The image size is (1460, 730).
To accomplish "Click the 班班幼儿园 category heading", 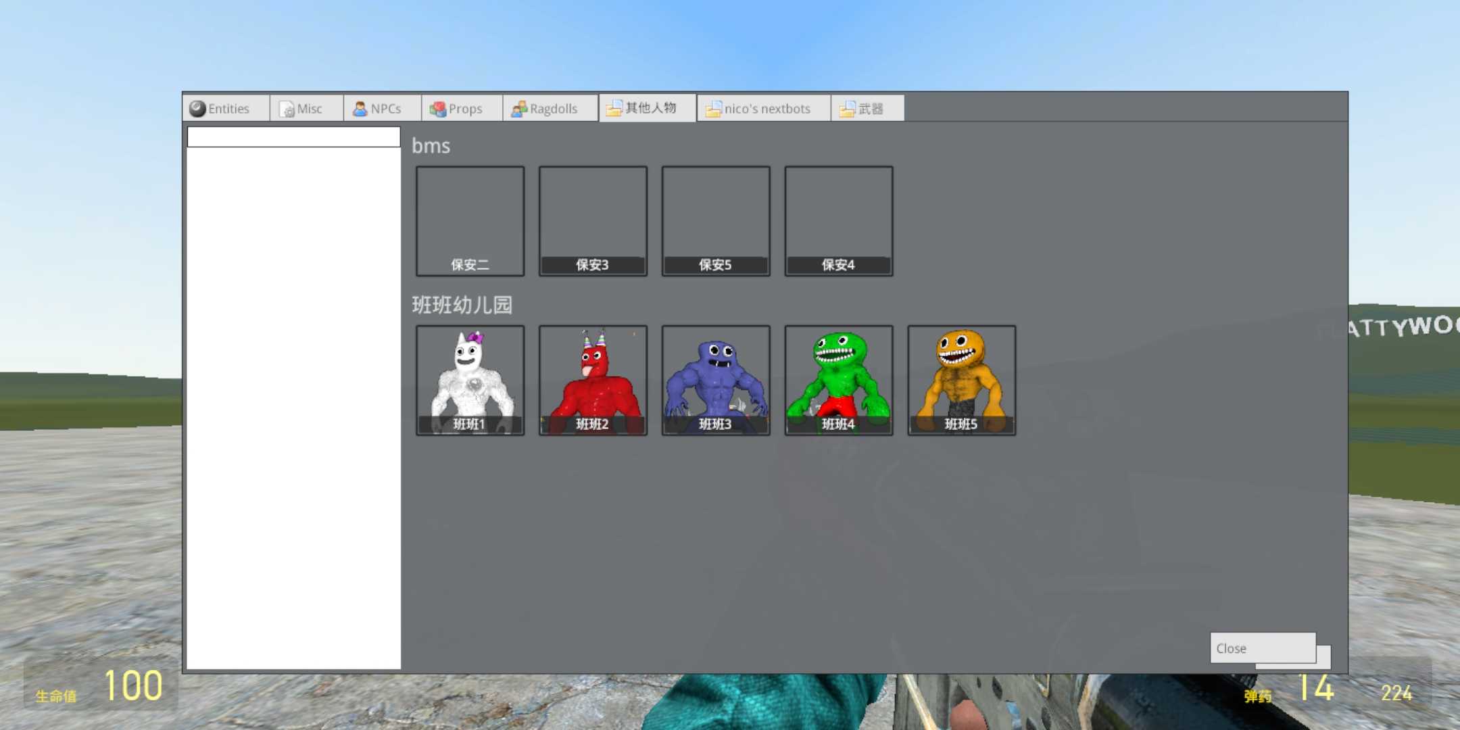I will pyautogui.click(x=462, y=305).
